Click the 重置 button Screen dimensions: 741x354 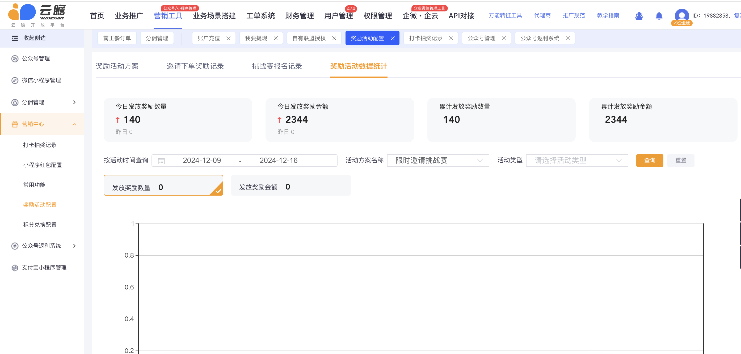click(x=681, y=161)
